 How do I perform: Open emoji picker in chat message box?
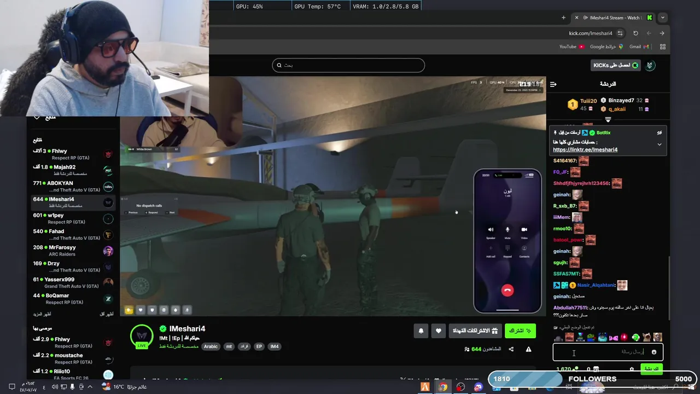pyautogui.click(x=654, y=352)
